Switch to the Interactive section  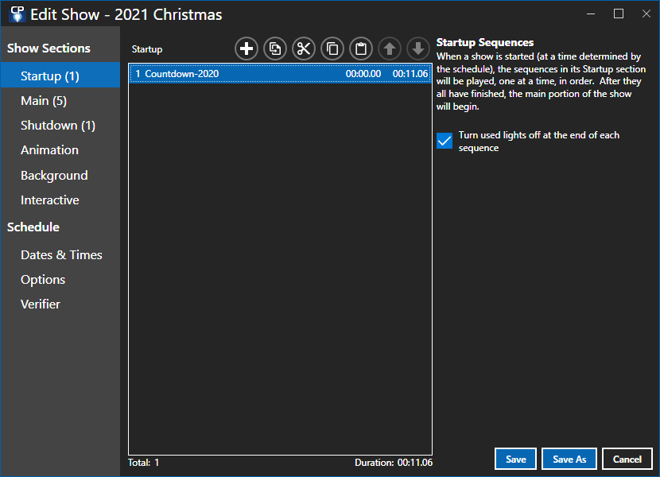pyautogui.click(x=60, y=200)
